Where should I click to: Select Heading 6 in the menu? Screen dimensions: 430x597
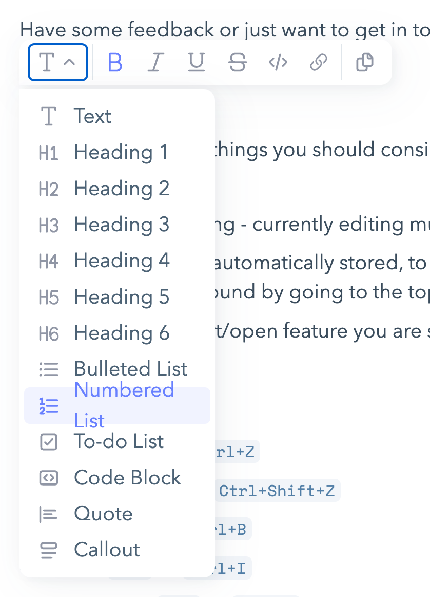(x=121, y=333)
